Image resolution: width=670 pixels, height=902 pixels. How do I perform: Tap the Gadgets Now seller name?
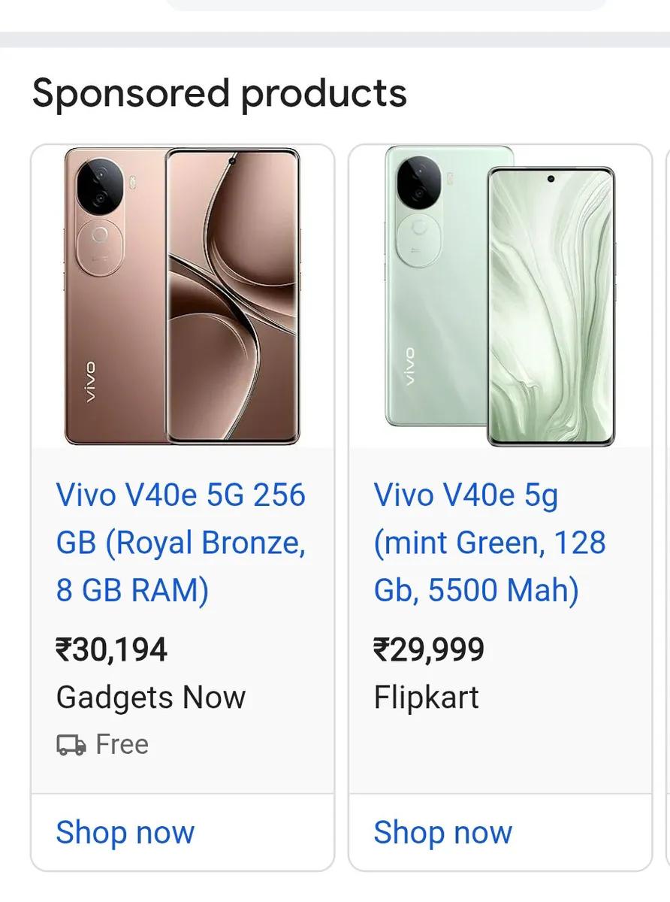pos(151,698)
